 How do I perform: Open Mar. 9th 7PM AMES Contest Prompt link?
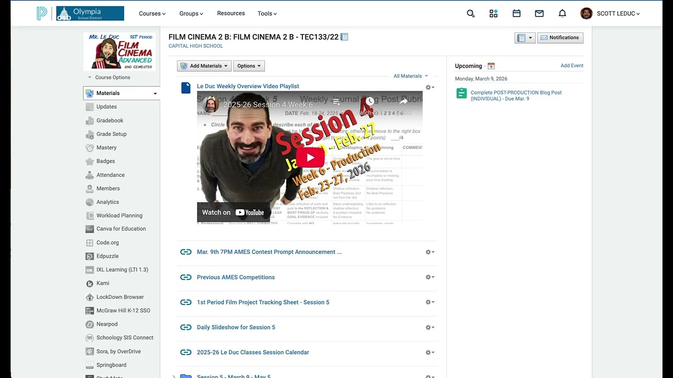(269, 252)
